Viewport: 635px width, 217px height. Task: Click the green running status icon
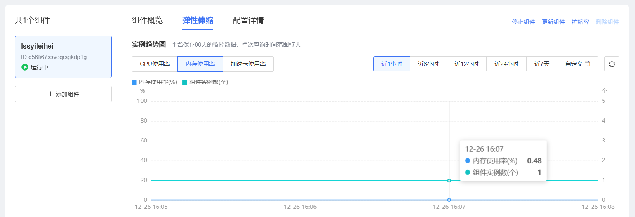click(25, 67)
